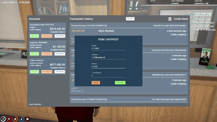Select the LingCorp account card
The width and height of the screenshot is (217, 122).
(x=47, y=48)
